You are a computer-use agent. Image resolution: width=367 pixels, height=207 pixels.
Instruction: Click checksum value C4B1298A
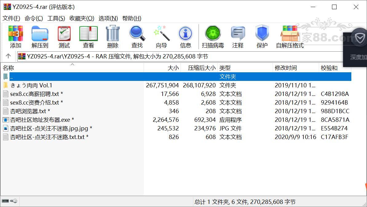pos(335,94)
